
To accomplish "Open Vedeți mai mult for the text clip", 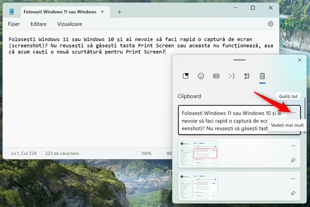I will pos(293,113).
